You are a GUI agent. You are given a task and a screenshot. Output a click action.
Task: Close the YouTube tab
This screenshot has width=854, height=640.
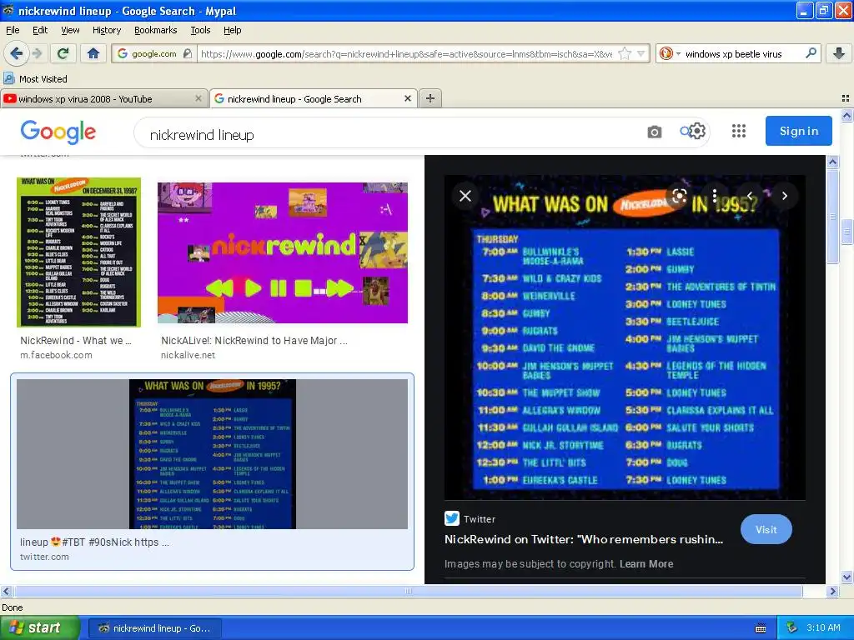(x=198, y=98)
